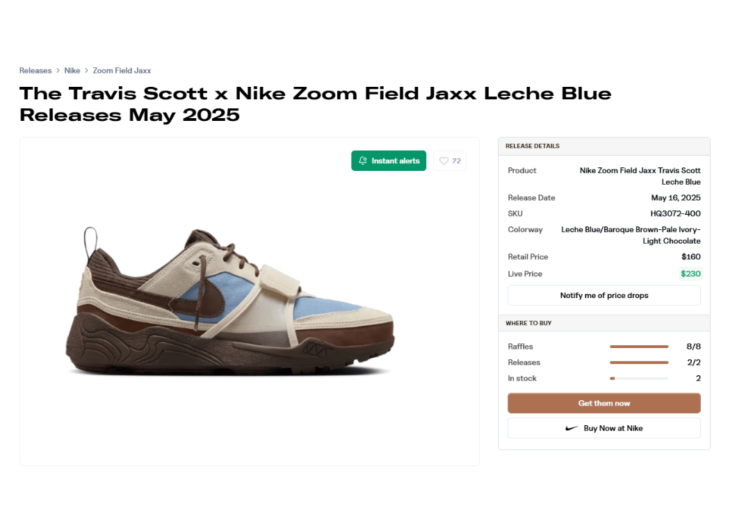Click the Release Details section header
The width and height of the screenshot is (744, 528).
point(533,147)
